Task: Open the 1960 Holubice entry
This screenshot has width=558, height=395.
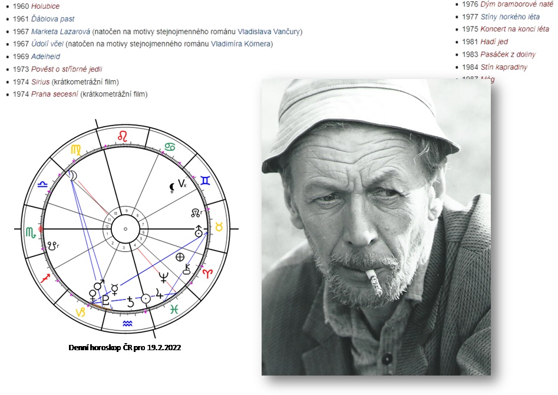Action: 45,6
